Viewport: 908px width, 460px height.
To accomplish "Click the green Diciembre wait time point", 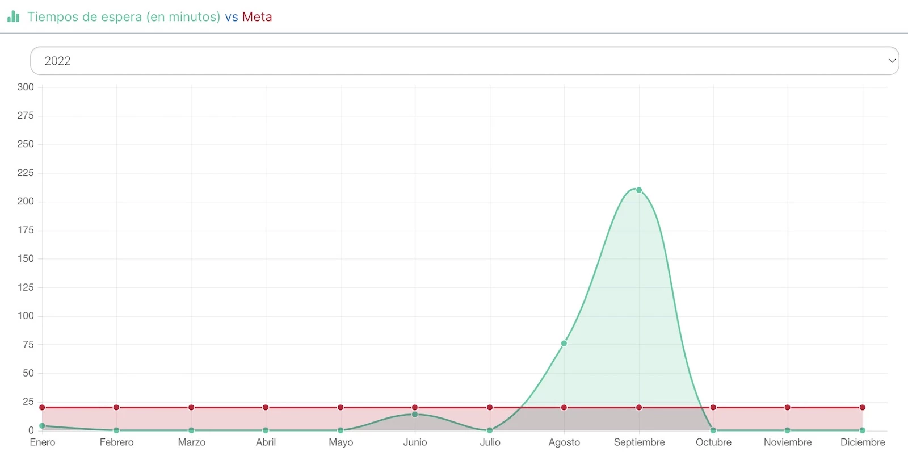I will pyautogui.click(x=863, y=430).
